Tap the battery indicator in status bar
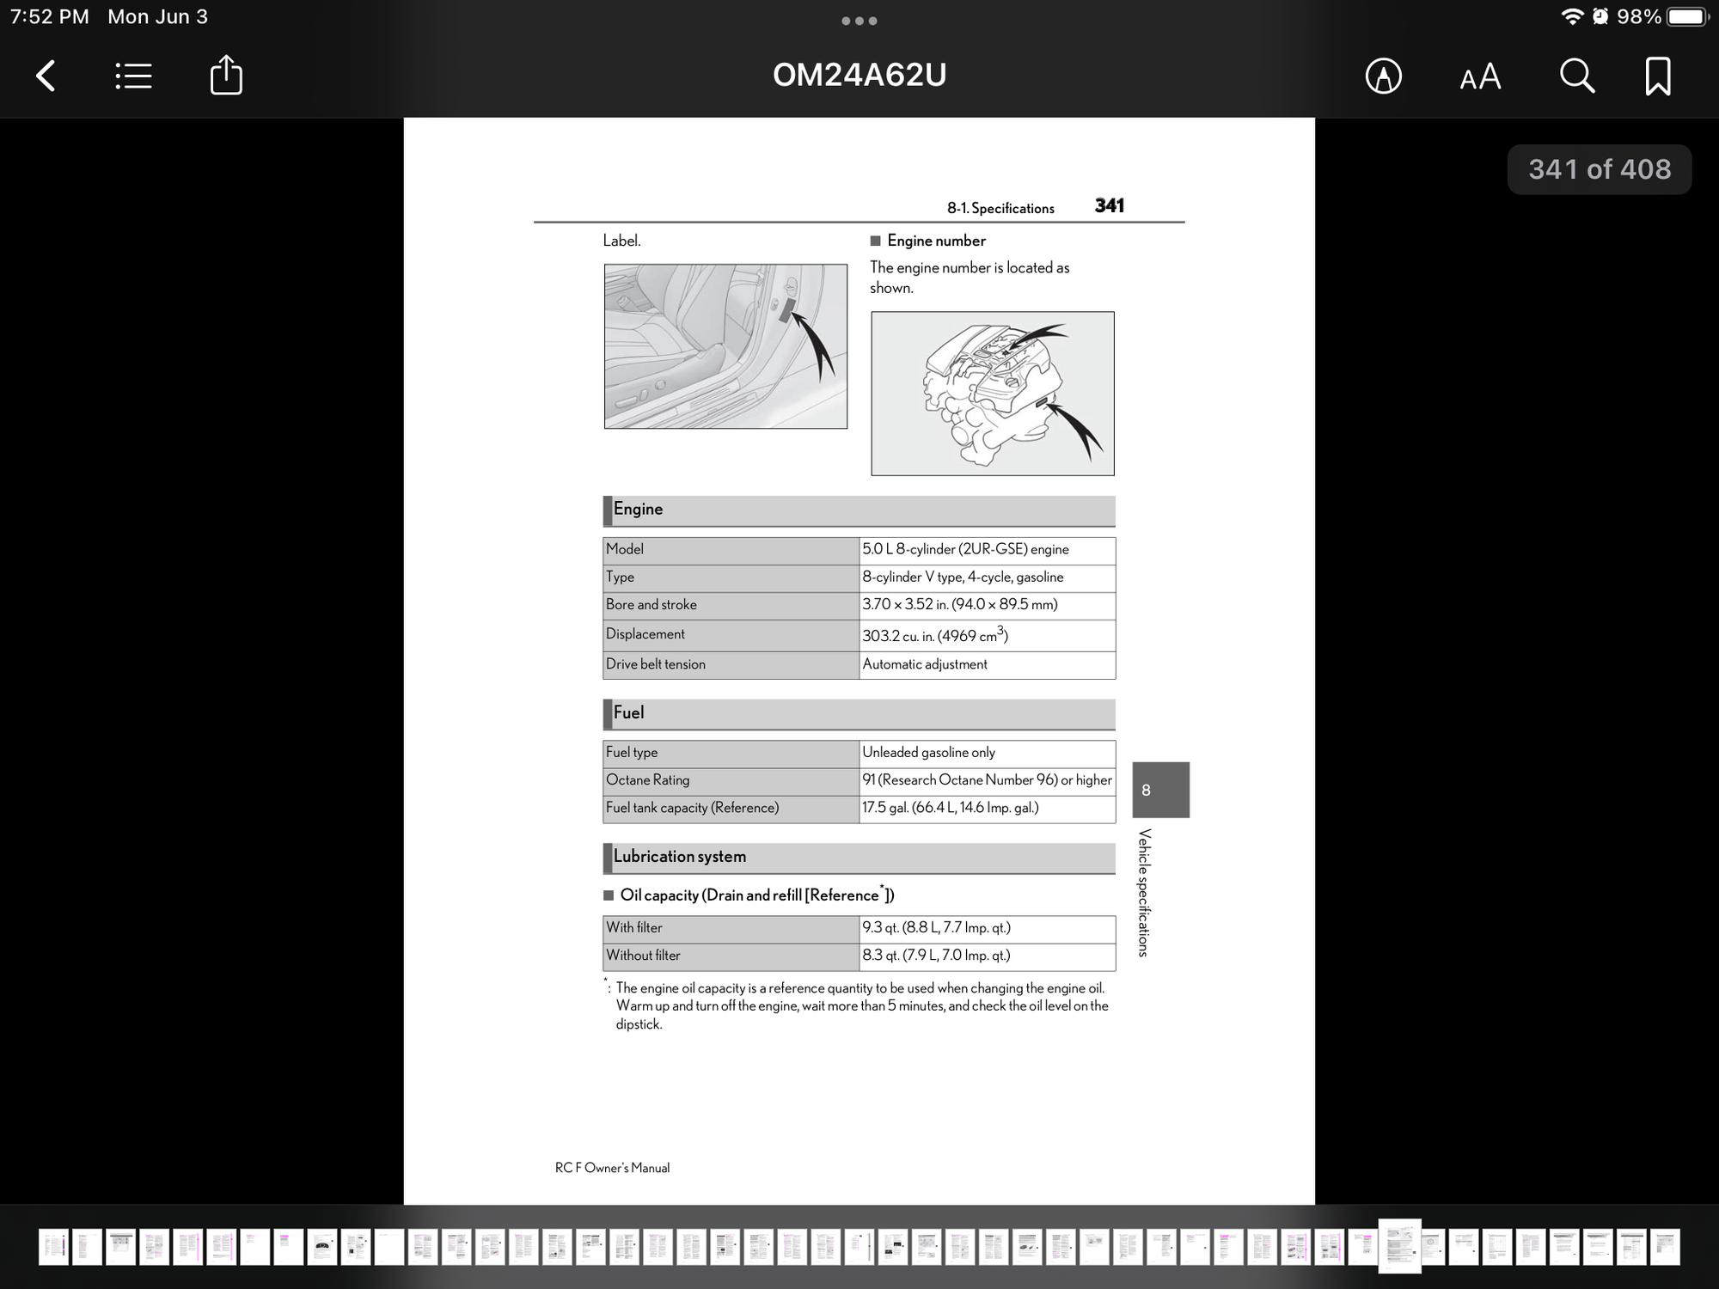 (x=1687, y=17)
